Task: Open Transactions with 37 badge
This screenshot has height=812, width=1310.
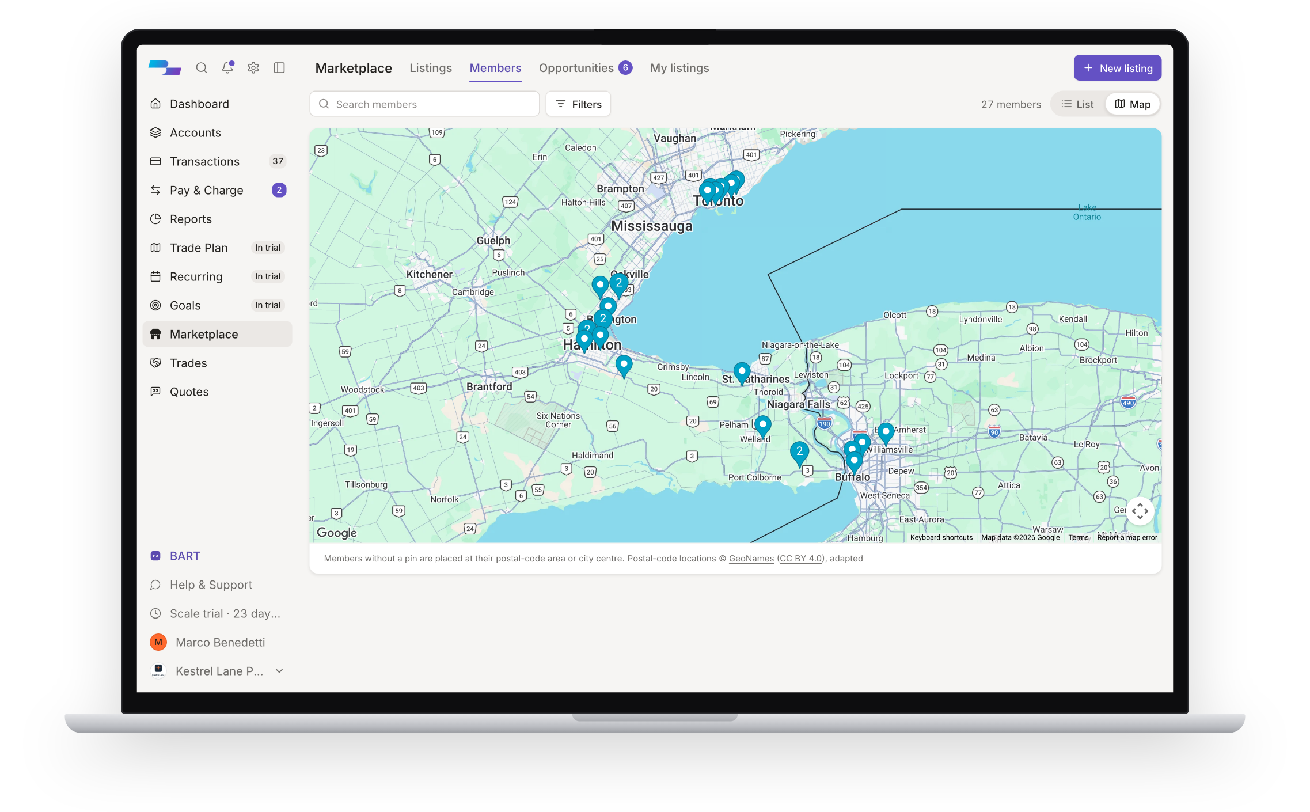Action: [217, 161]
